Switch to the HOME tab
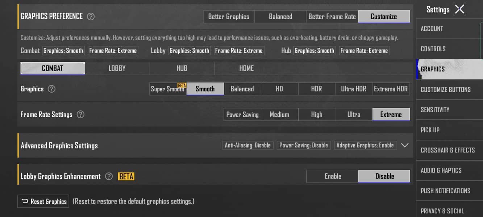The width and height of the screenshot is (483, 217). tap(246, 68)
